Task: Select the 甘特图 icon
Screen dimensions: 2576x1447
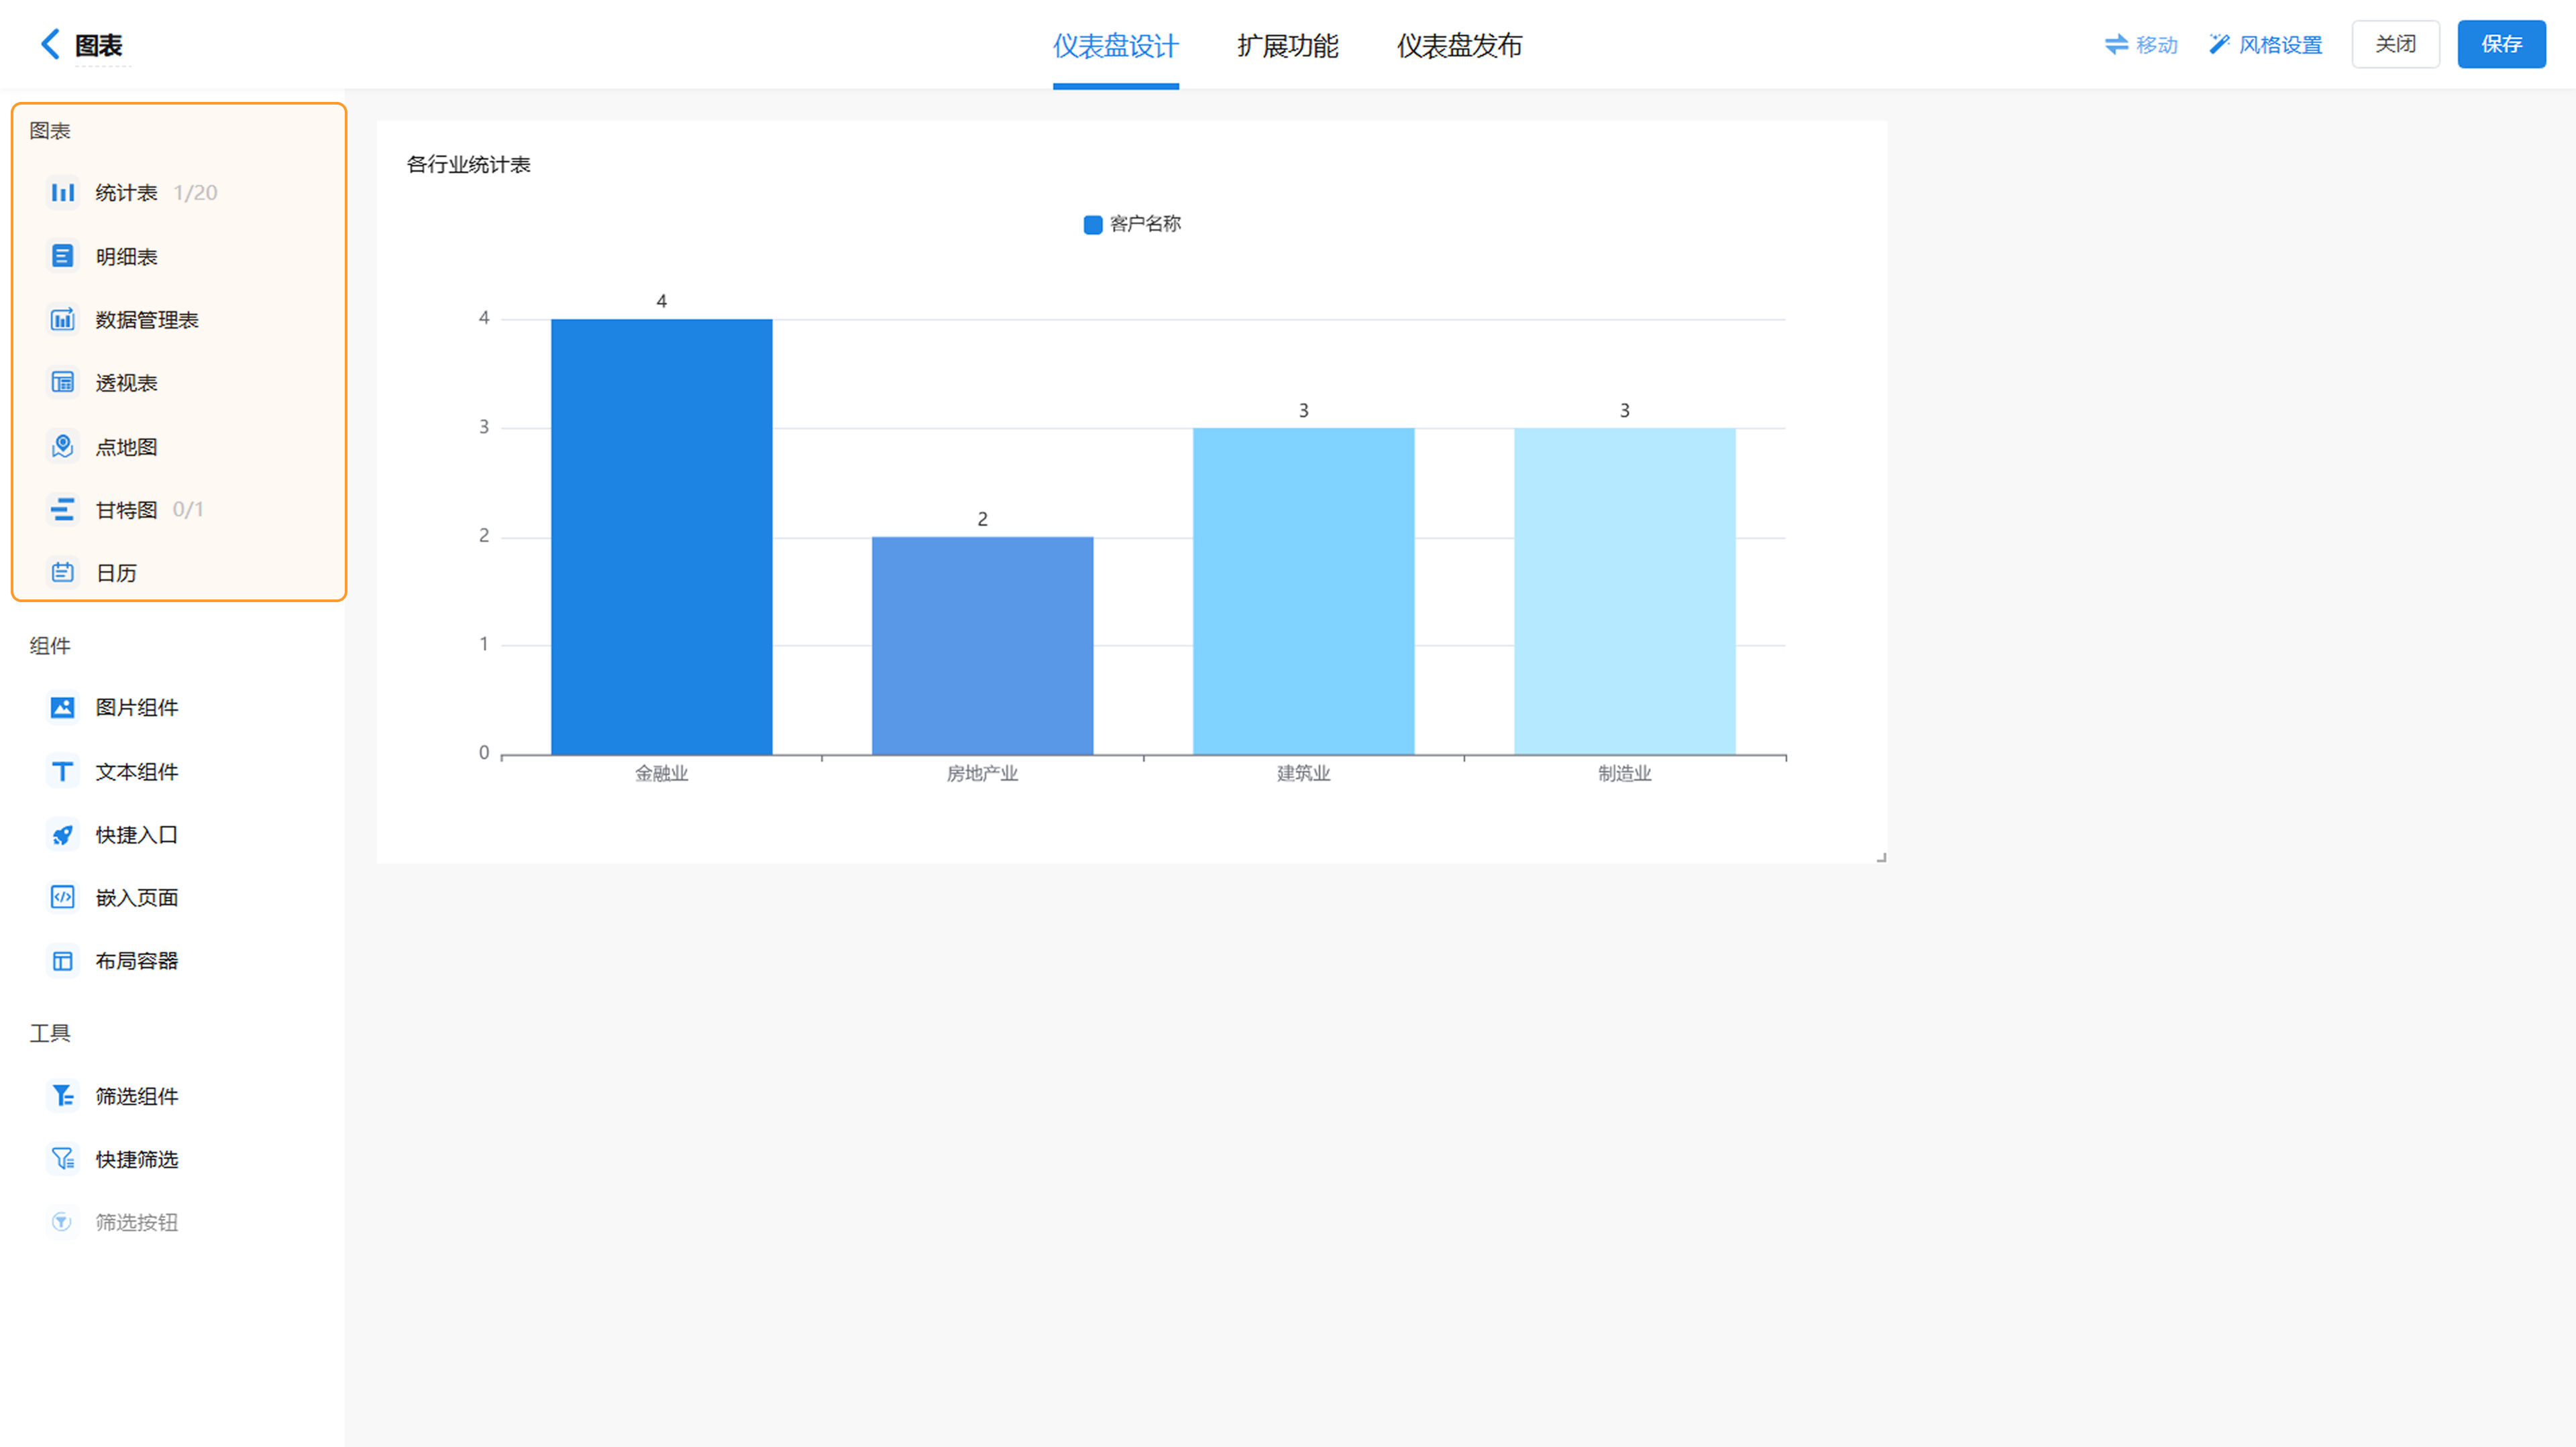Action: pos(62,510)
